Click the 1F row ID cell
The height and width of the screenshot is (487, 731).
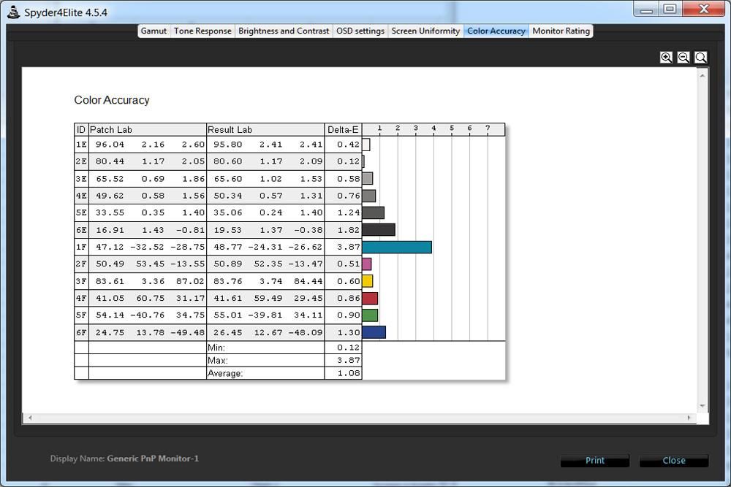pos(81,247)
